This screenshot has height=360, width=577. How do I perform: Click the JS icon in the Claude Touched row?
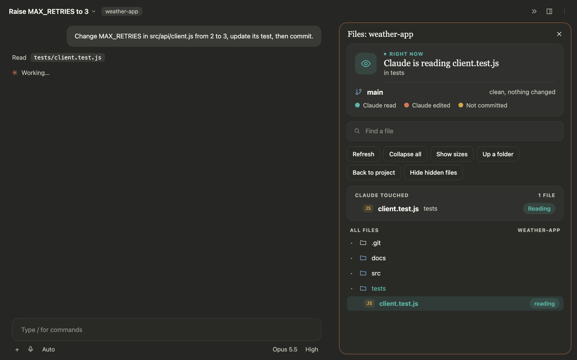(368, 208)
